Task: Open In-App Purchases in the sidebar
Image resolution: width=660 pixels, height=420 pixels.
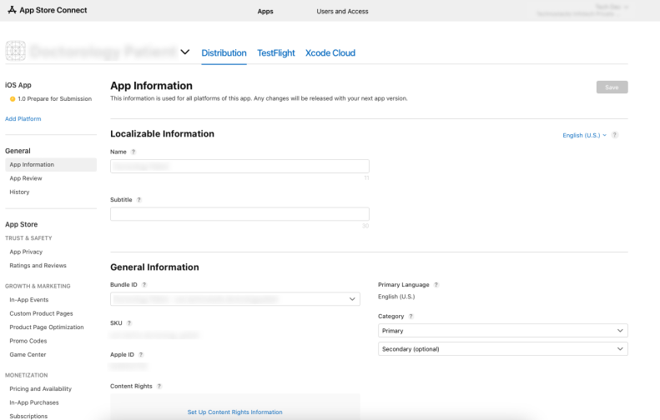Action: click(x=34, y=402)
